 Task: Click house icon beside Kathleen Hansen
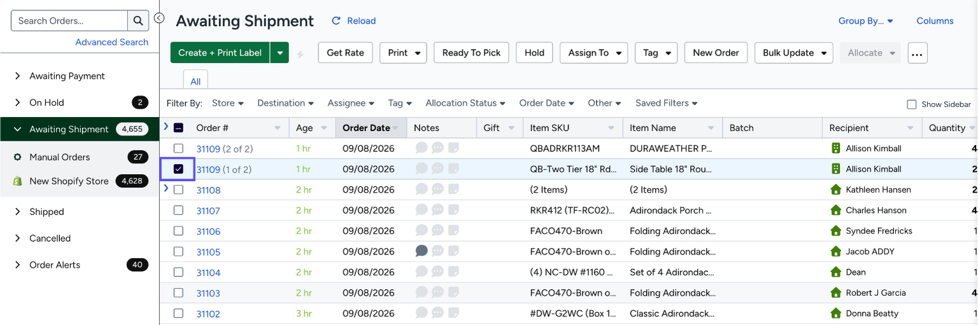coord(836,190)
